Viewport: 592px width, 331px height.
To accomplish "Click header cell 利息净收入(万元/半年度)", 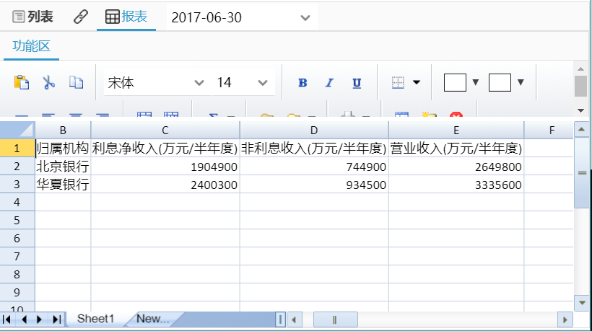I will click(165, 148).
